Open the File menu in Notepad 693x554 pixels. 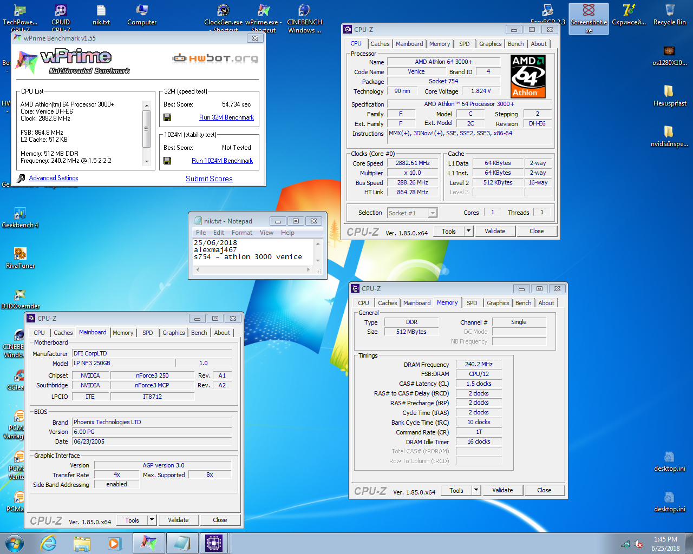point(201,233)
